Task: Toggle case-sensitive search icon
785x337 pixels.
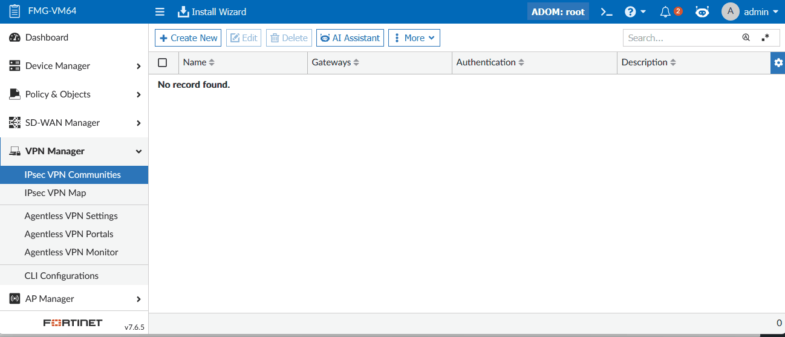Action: [x=746, y=38]
